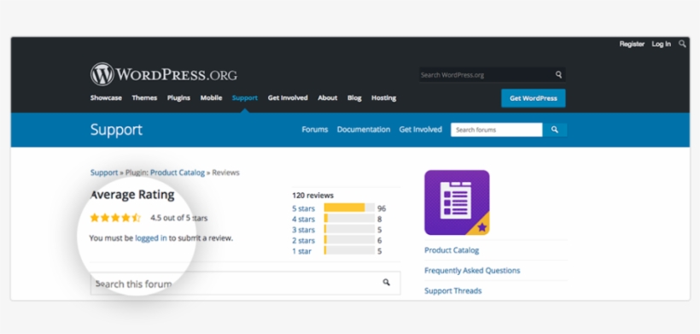Click the count 6 next to 2 stars
This screenshot has width=700, height=334.
(x=380, y=241)
